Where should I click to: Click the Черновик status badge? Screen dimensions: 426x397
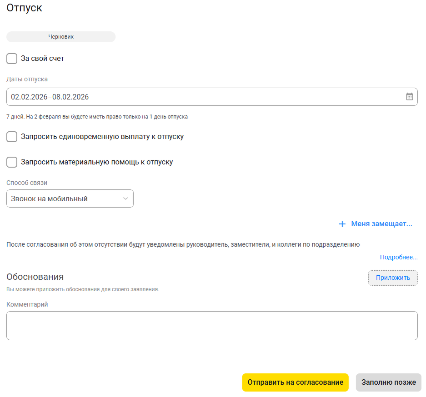point(61,37)
